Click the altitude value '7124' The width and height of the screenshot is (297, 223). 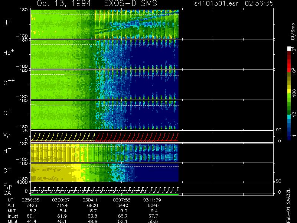[62, 206]
